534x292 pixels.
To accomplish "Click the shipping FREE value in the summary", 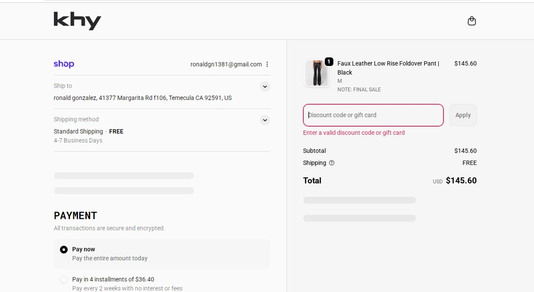I will tap(470, 163).
